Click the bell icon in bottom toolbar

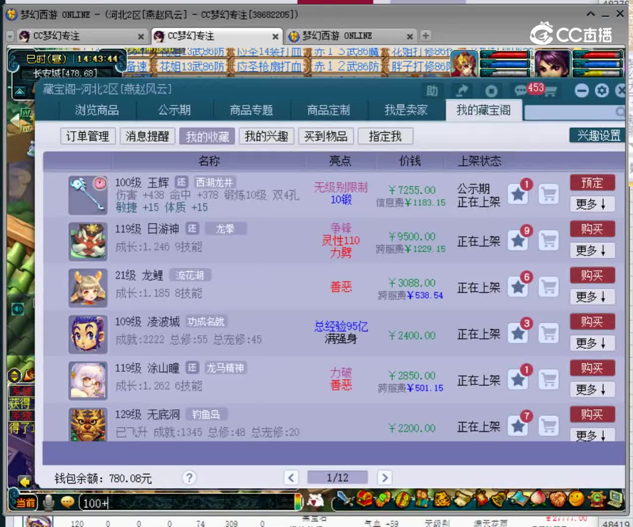499,499
